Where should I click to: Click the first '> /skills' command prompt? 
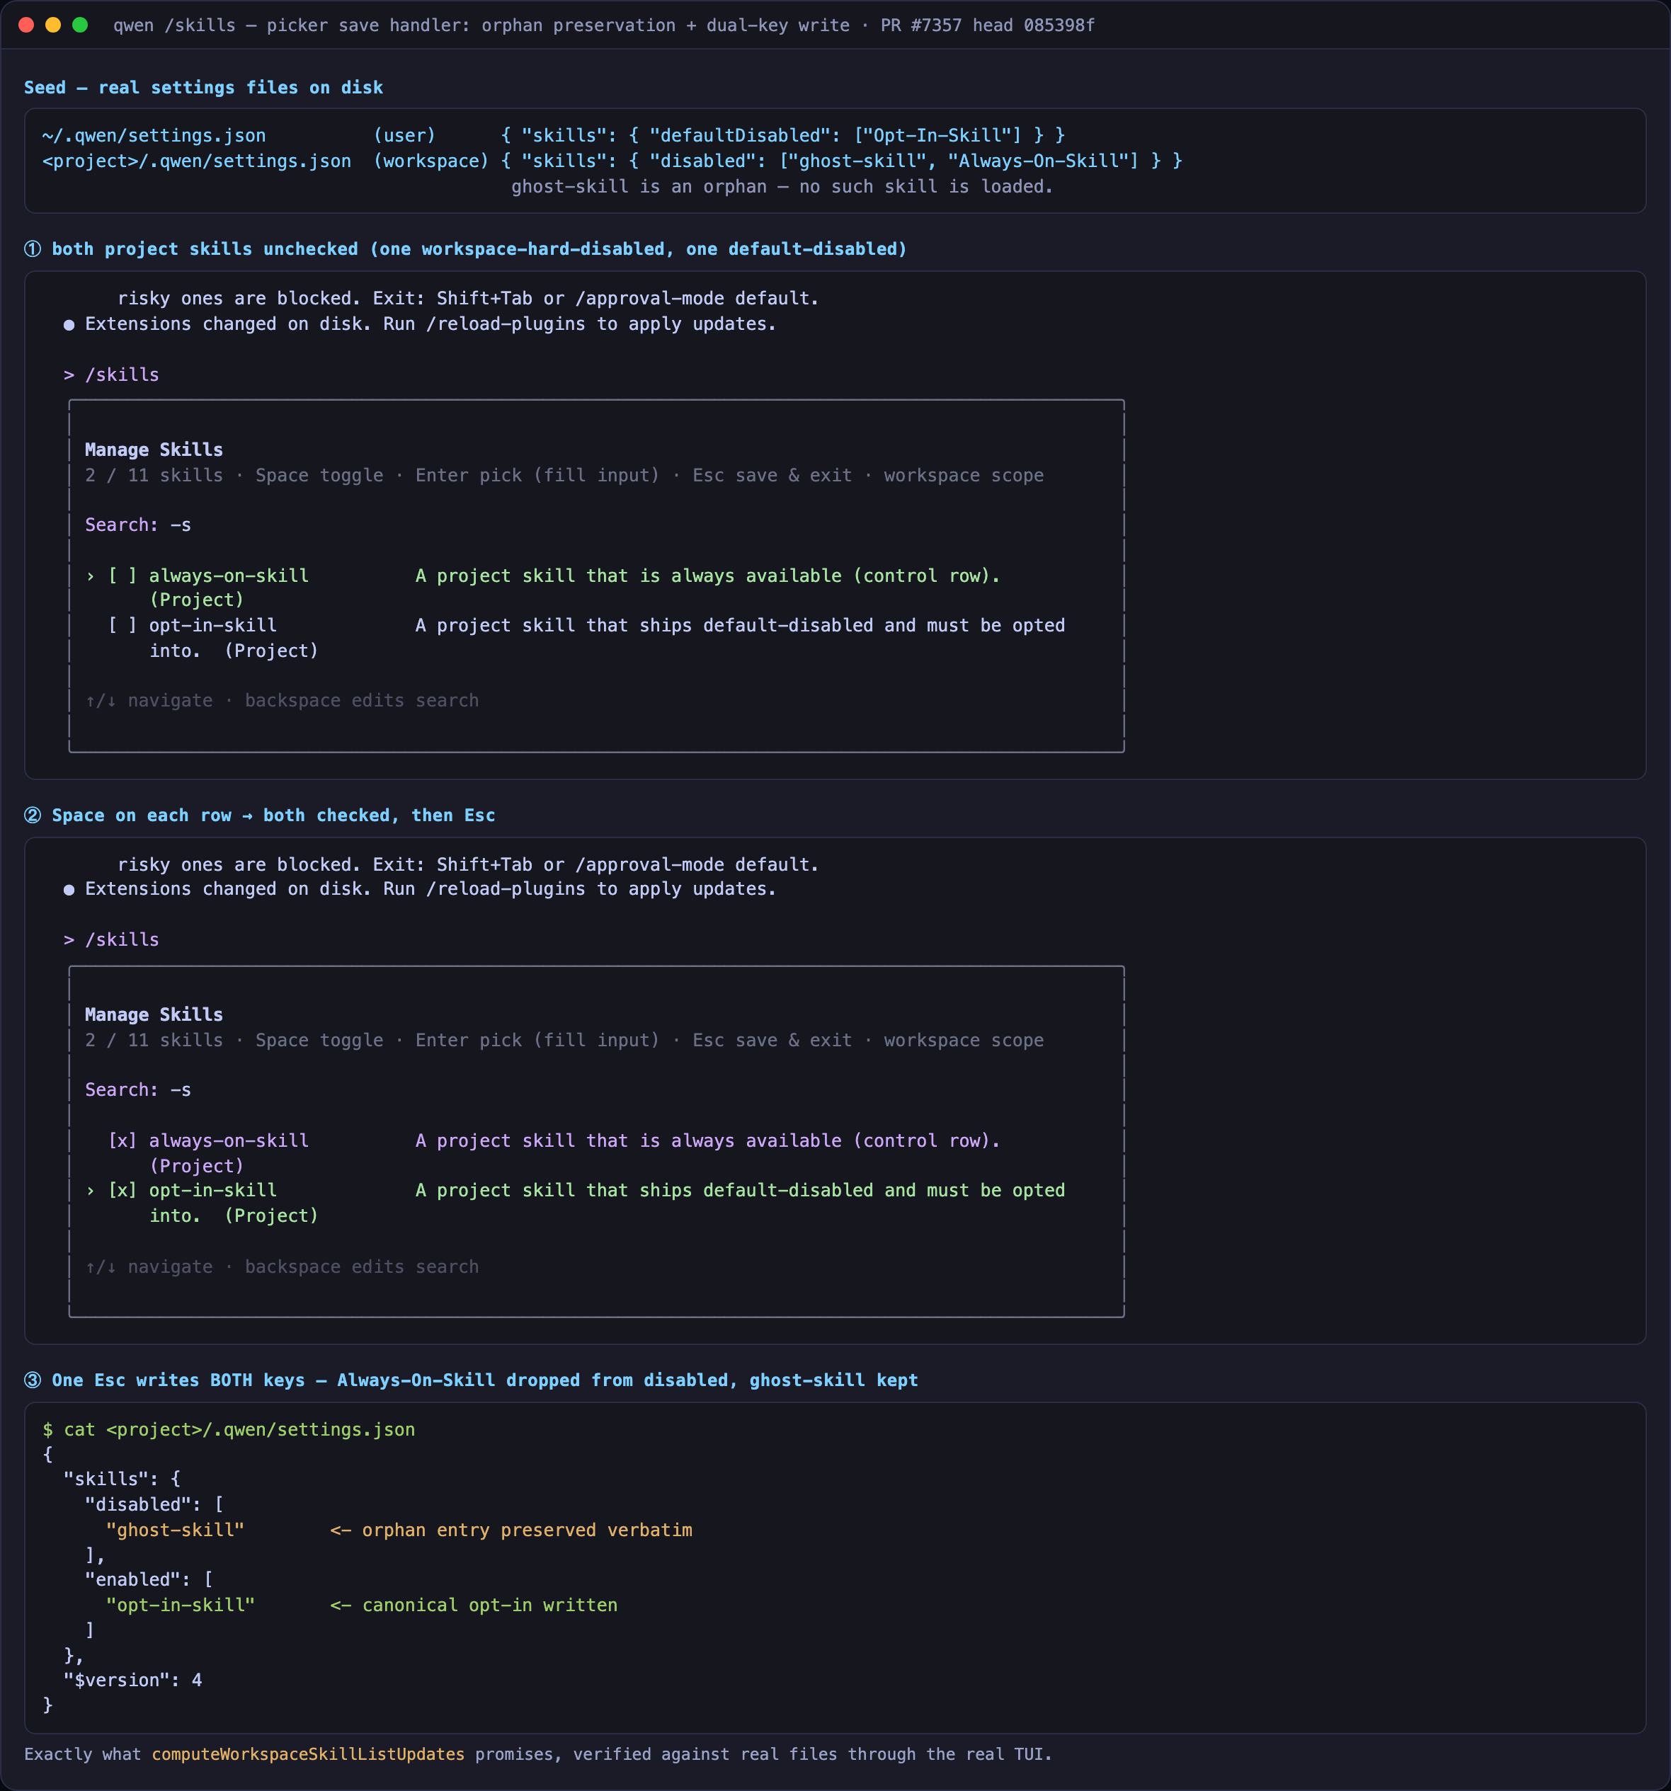coord(111,374)
